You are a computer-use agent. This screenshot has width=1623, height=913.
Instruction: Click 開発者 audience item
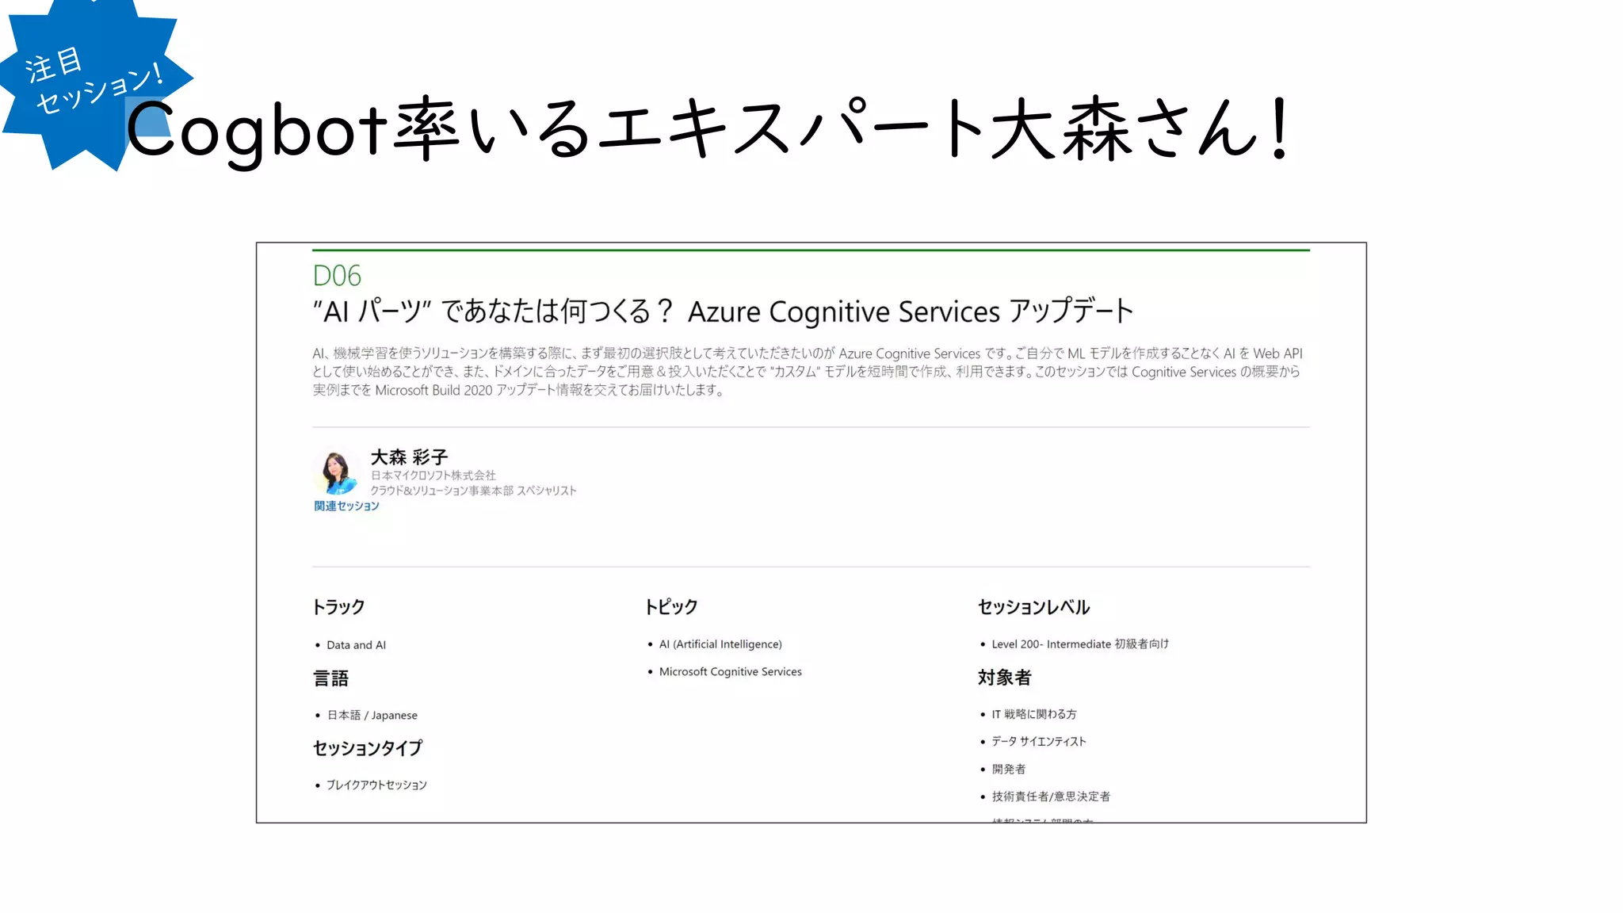1008,769
